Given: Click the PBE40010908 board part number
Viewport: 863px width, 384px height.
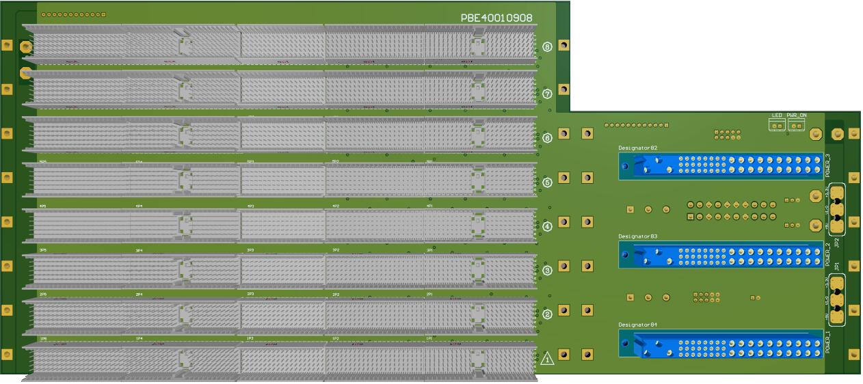Looking at the screenshot, I should click(496, 18).
